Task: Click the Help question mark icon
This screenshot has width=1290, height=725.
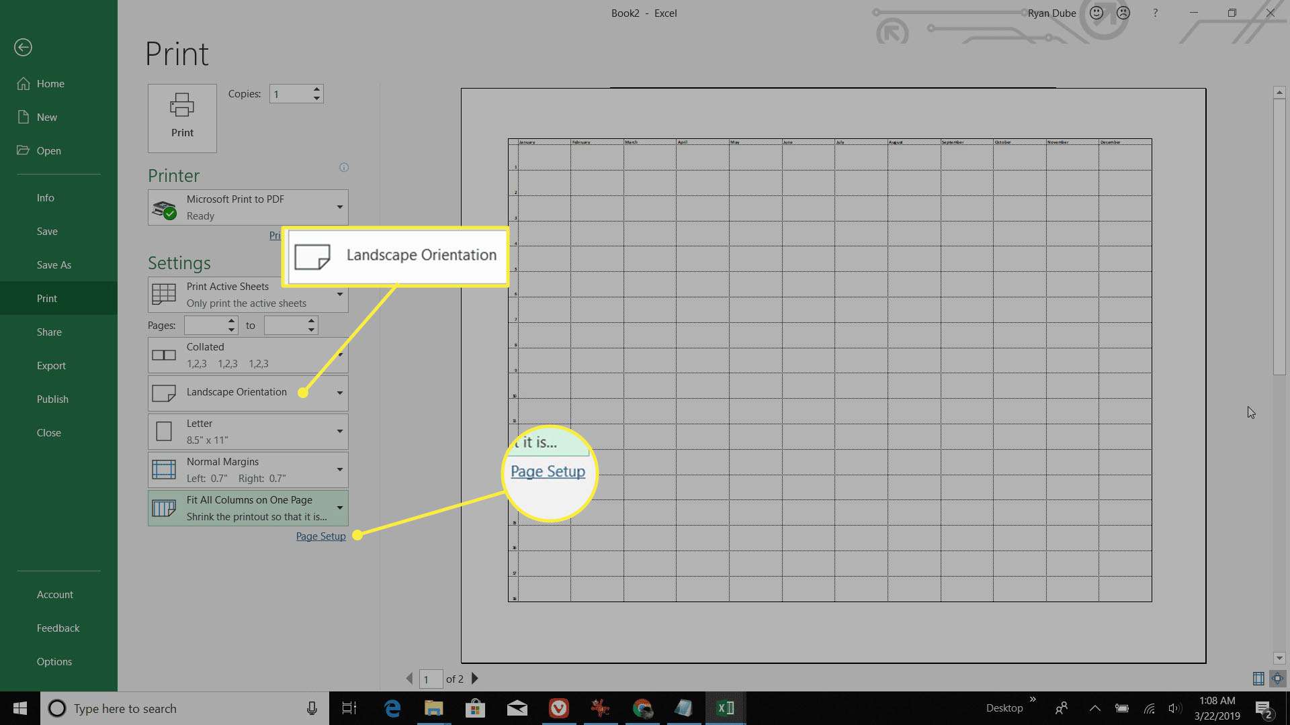Action: click(x=1155, y=13)
